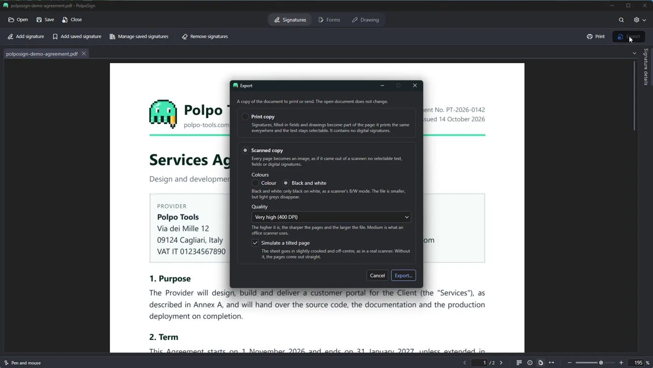The width and height of the screenshot is (653, 368).
Task: Uncheck Simulate a tilted page
Action: 255,243
